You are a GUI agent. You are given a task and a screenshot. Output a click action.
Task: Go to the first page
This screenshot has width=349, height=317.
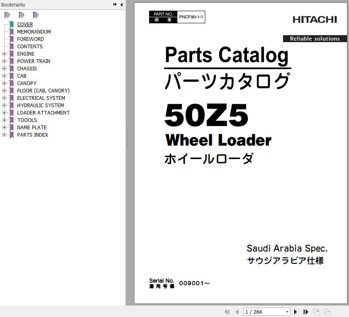pyautogui.click(x=227, y=312)
